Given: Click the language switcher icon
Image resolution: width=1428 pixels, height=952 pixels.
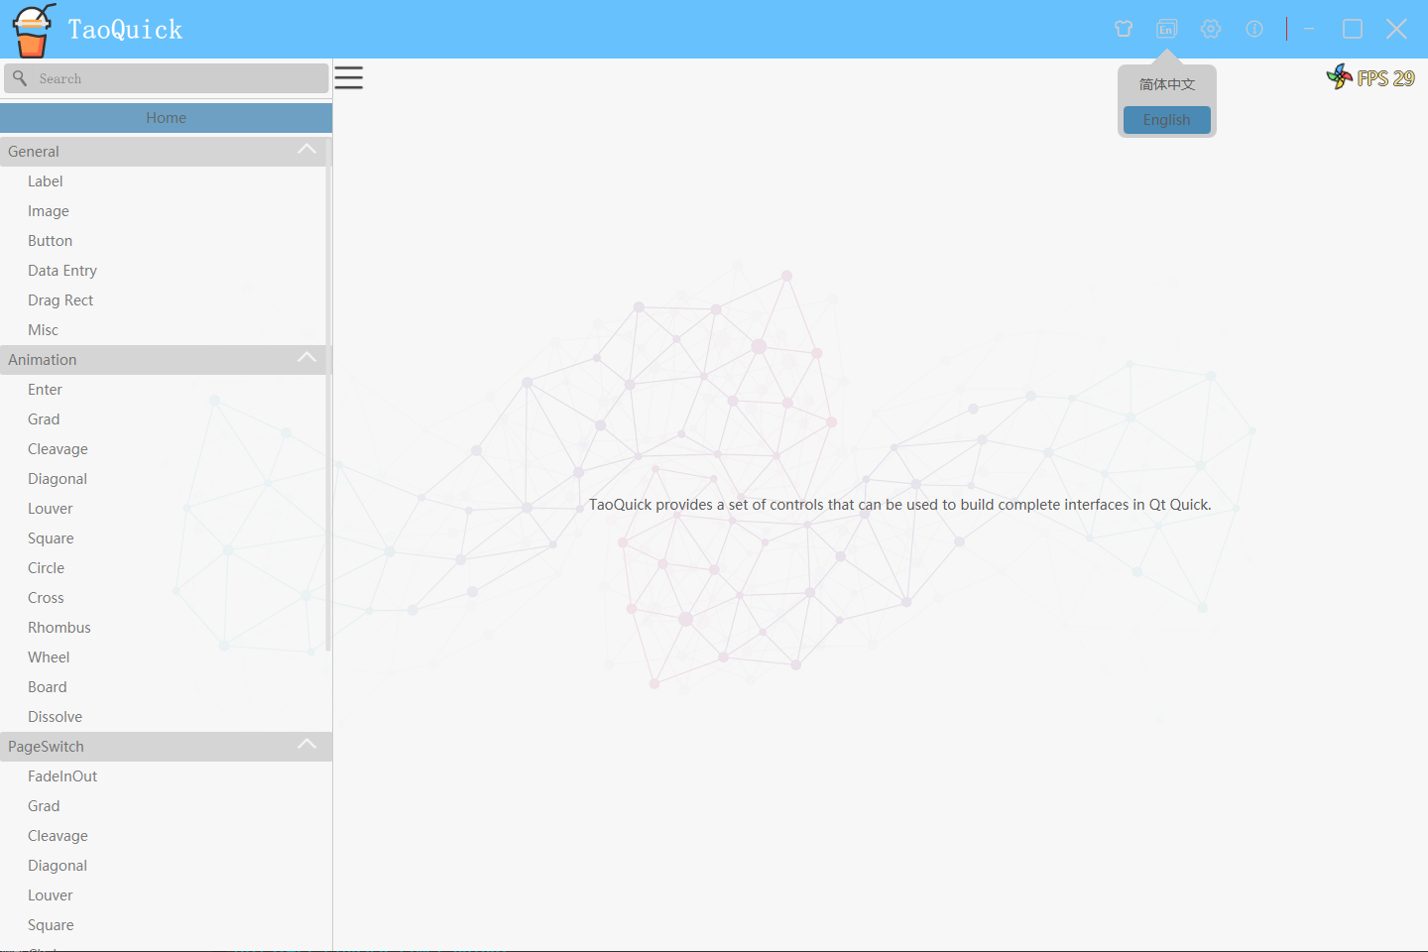Looking at the screenshot, I should pos(1167,29).
